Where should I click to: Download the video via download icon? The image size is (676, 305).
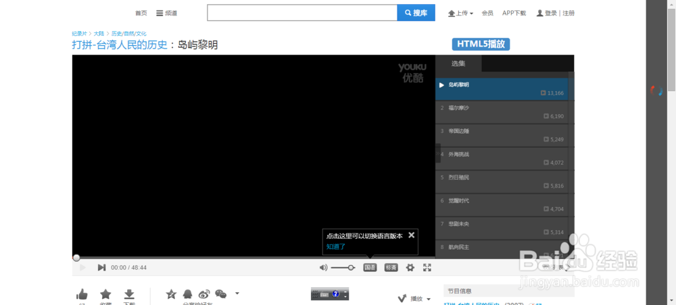(129, 294)
